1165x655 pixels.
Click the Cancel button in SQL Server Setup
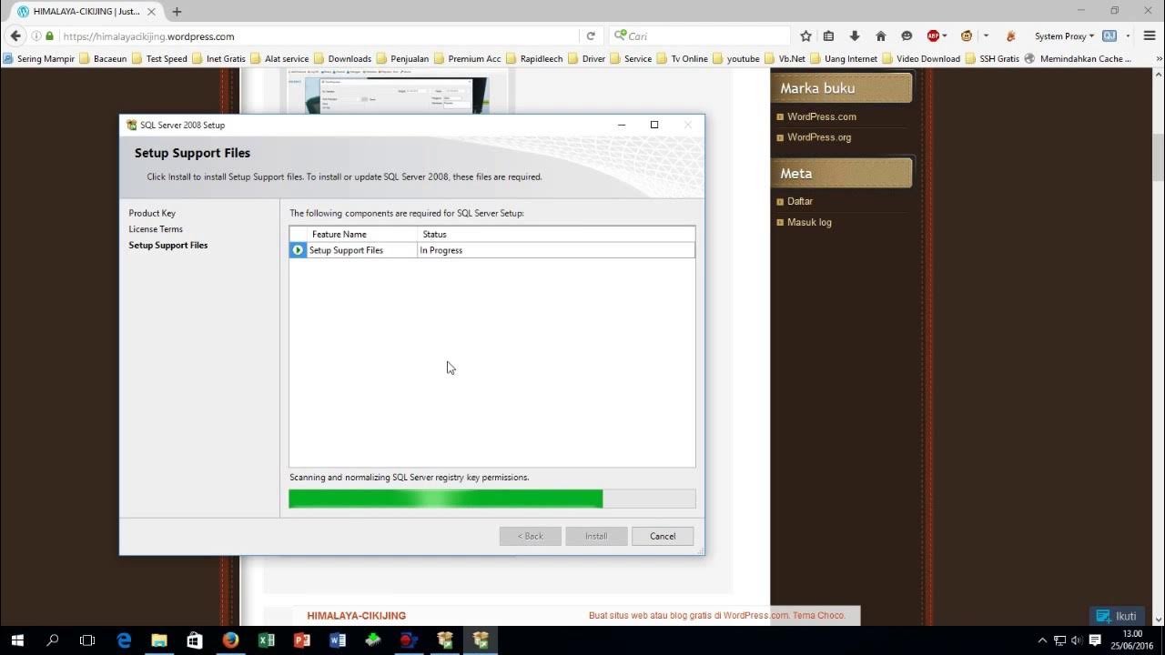(663, 536)
